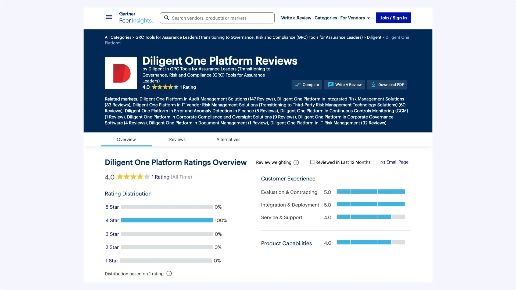Click the Download PDF button

[x=387, y=85]
